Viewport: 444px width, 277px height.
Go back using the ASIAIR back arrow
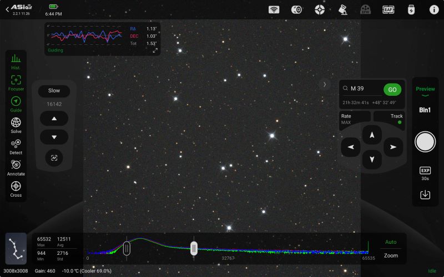pos(7,9)
